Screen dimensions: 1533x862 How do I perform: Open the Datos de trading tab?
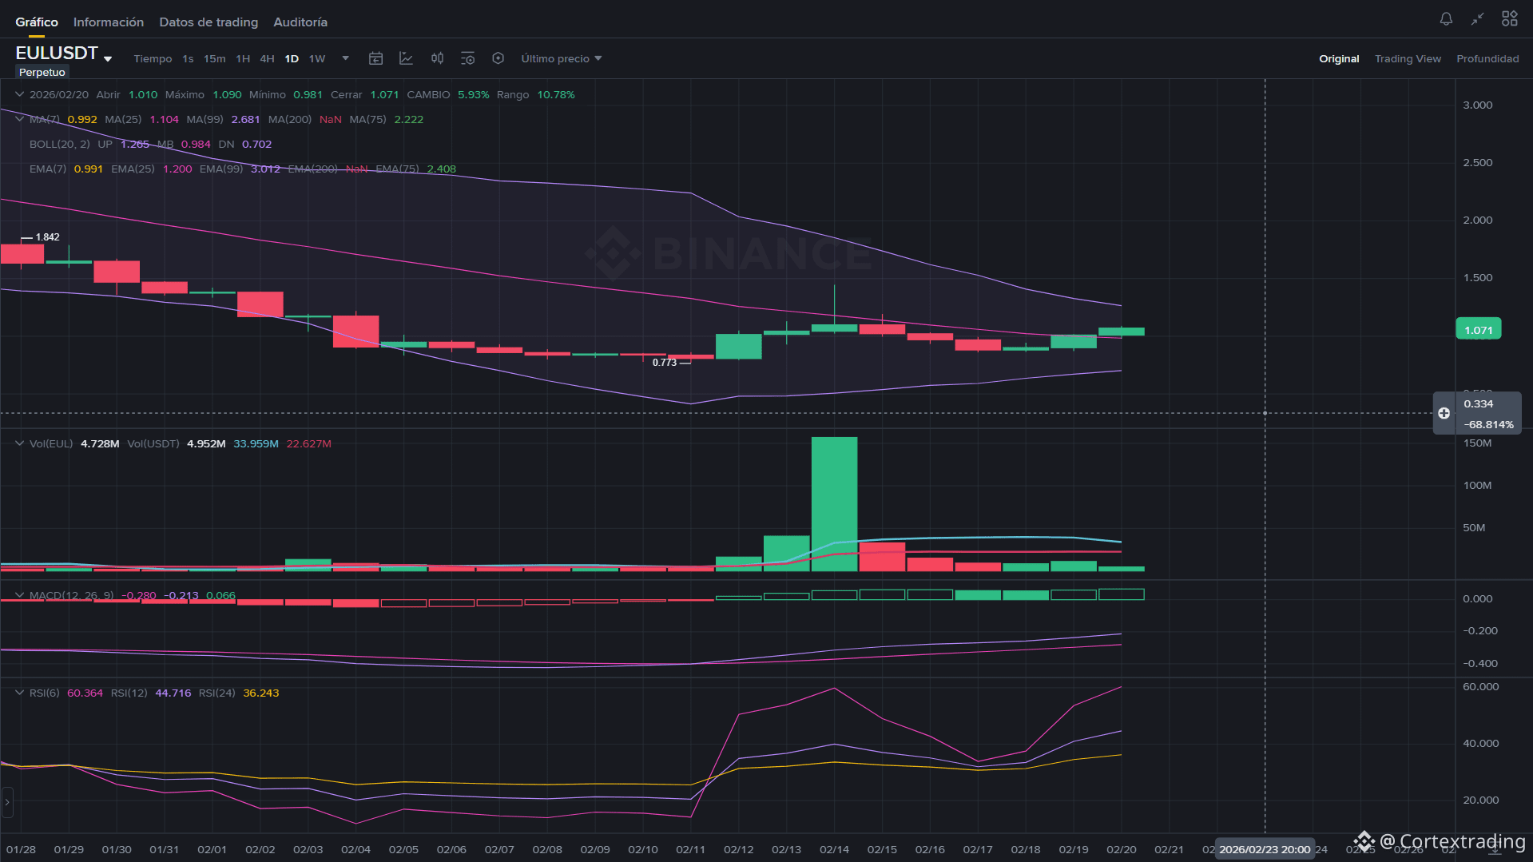[209, 22]
